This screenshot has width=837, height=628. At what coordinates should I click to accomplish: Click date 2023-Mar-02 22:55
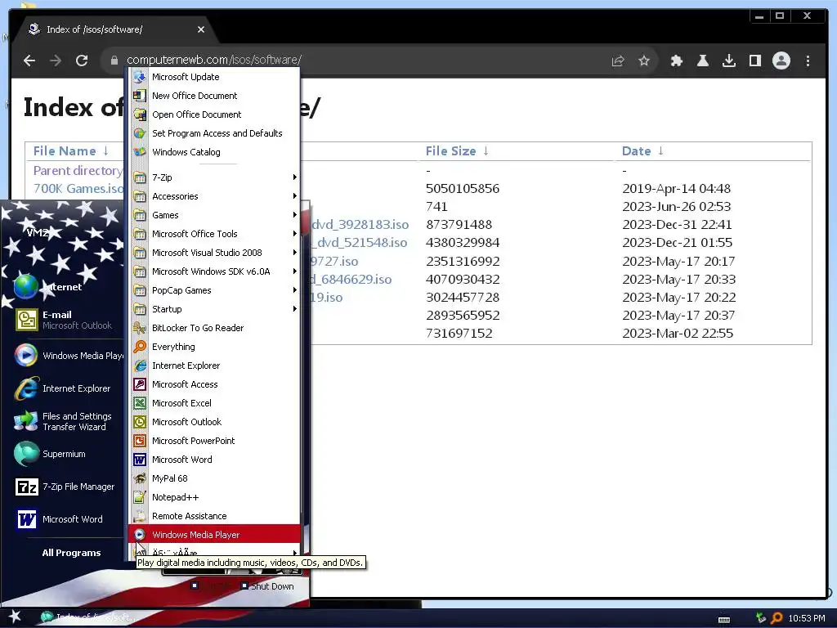pos(678,334)
